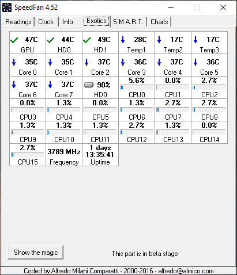Click the blue down arrow for Core 5
Image resolution: width=237 pixels, height=275 pixels.
coord(195,62)
